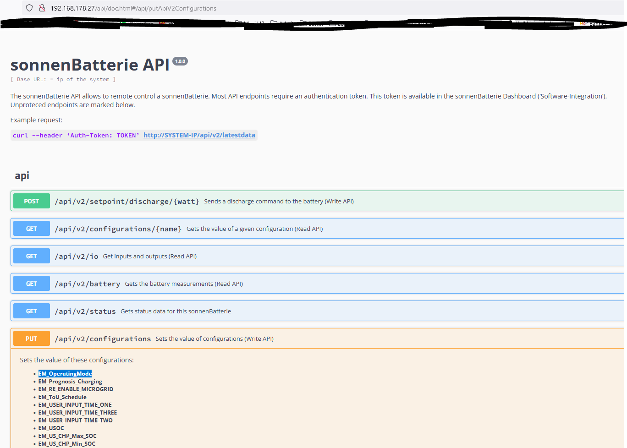Open the example latestdata URL link
Viewport: 627px width, 448px height.
(199, 135)
